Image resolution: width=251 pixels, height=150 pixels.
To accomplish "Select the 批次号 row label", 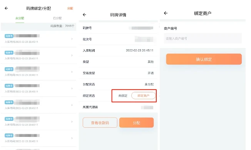I will (87, 39).
